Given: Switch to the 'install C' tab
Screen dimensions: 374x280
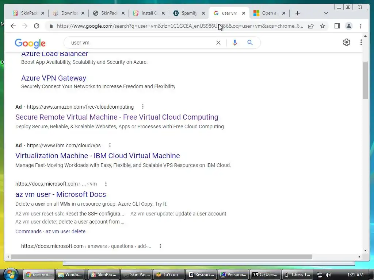Looking at the screenshot, I should 146,13.
